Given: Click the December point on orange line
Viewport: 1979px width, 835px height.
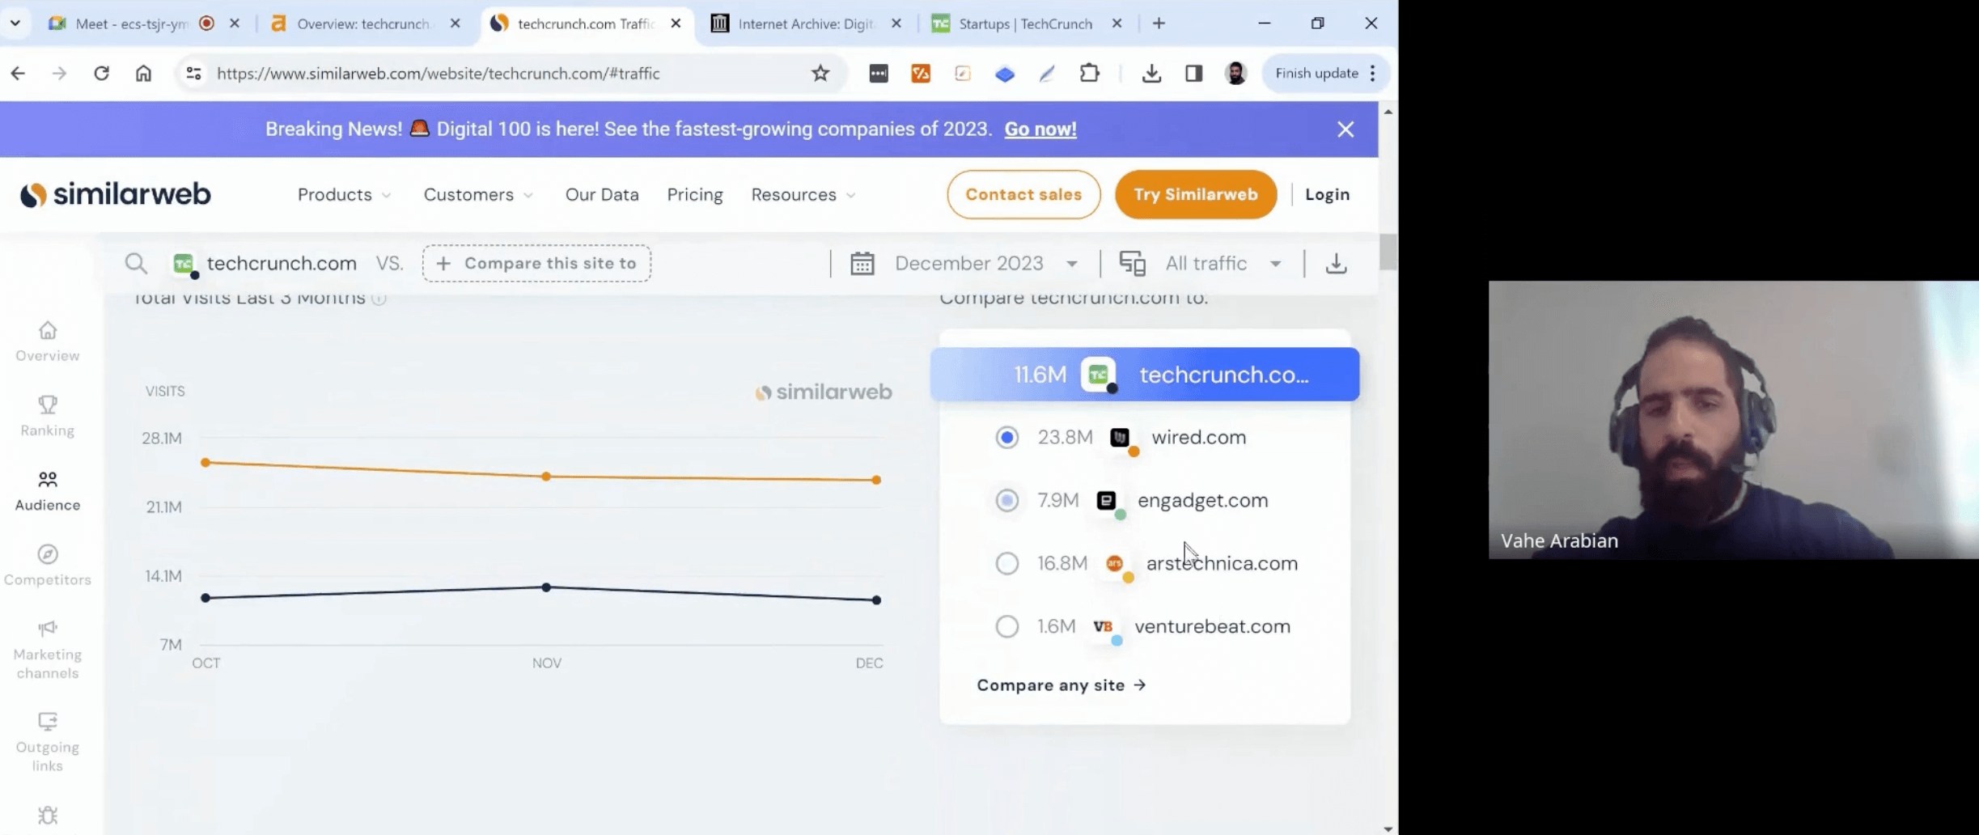Looking at the screenshot, I should [876, 481].
